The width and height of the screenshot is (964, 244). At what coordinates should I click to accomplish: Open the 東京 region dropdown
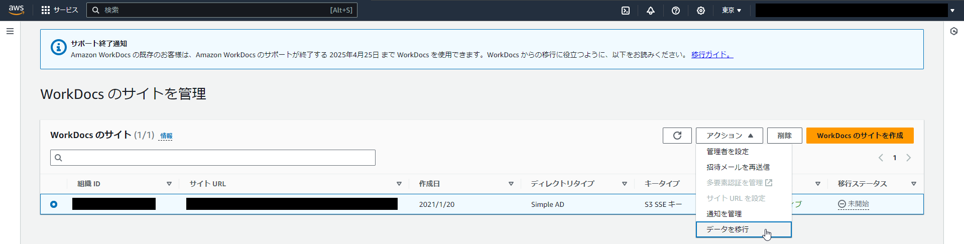pos(732,10)
